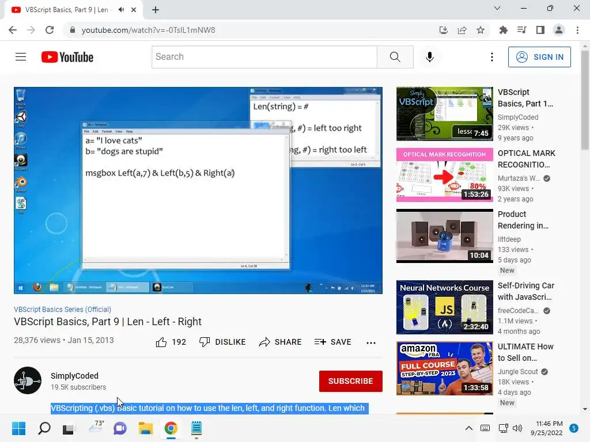Share this page from address bar
The image size is (590, 442).
(462, 30)
